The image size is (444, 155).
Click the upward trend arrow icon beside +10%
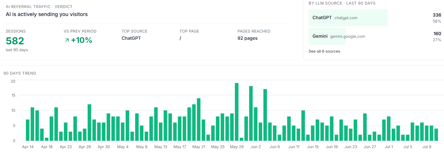pyautogui.click(x=67, y=40)
